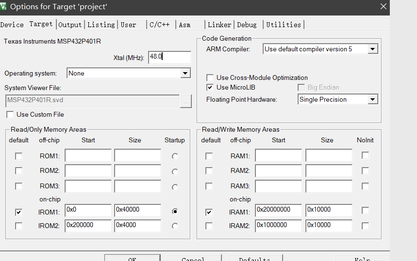Enable Use Cross-Module Optimization
This screenshot has height=261, width=417.
[210, 77]
